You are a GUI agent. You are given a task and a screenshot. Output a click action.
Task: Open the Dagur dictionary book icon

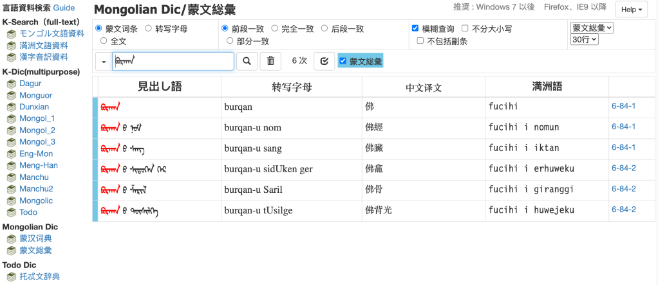[12, 84]
